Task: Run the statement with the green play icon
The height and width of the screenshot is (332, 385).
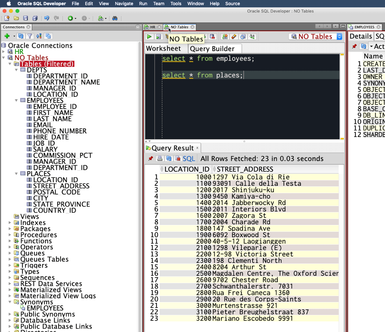Action: pos(149,37)
